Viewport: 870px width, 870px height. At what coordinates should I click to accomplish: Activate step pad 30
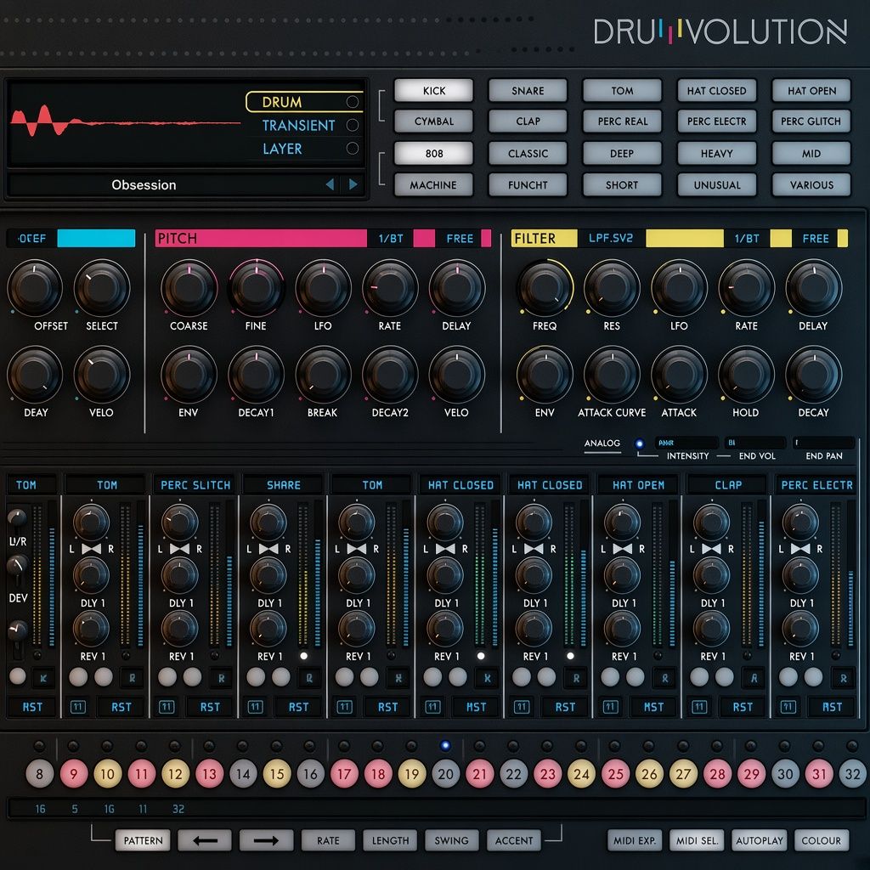(x=785, y=773)
